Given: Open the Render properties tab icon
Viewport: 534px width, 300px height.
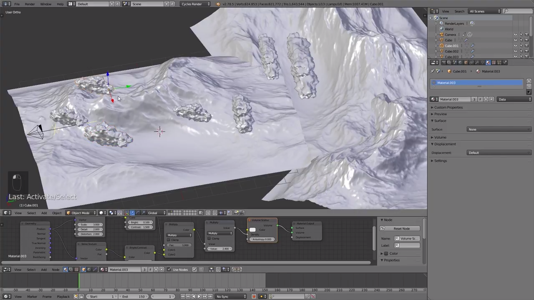Looking at the screenshot, I should coord(444,62).
